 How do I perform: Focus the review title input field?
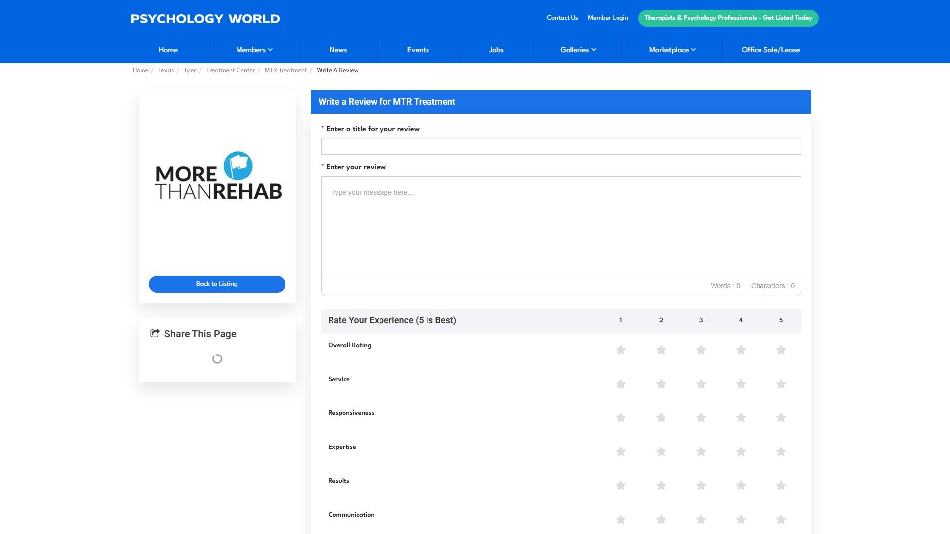(x=561, y=146)
